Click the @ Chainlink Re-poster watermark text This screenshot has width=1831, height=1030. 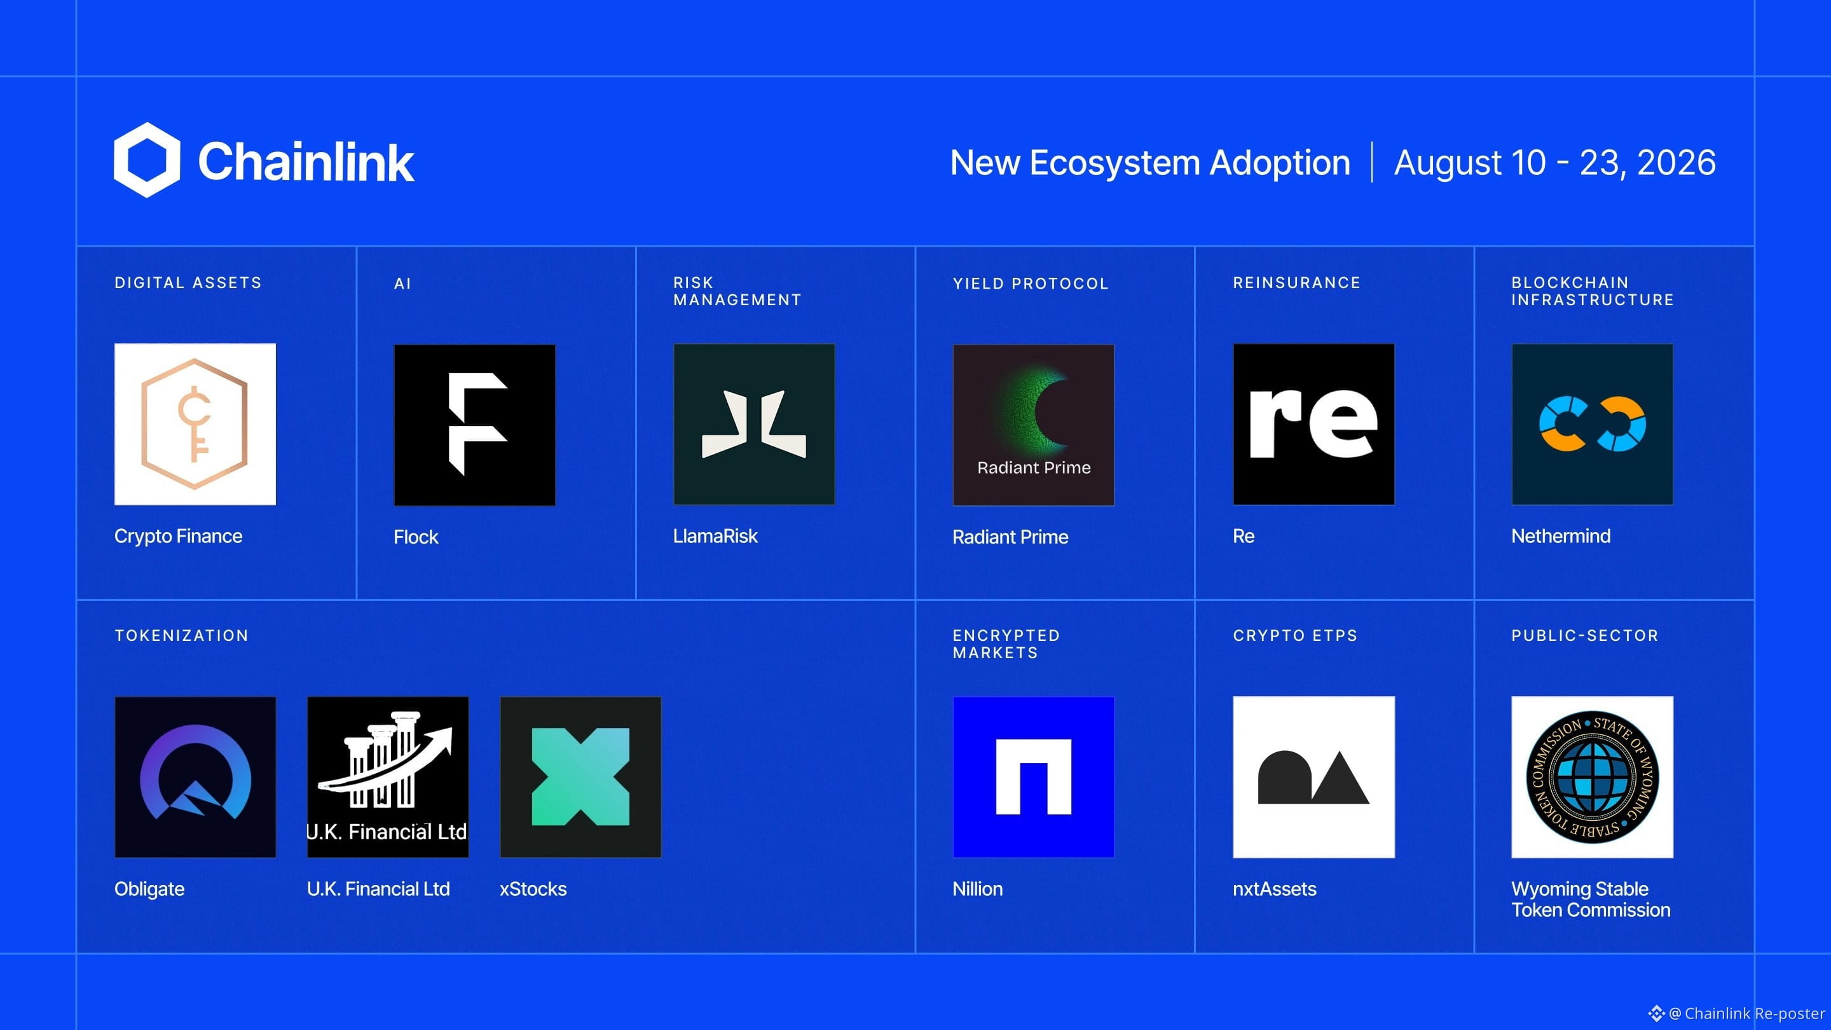click(x=1747, y=1013)
